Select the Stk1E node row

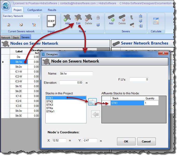coord(19,86)
